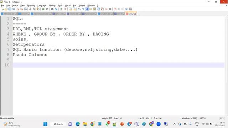The width and height of the screenshot is (228, 128).
Task: Toggle the highlighted Indent Guide icon
Action: tap(87, 9)
